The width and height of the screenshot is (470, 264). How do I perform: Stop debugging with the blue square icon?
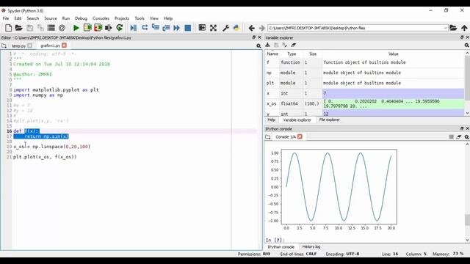pos(188,28)
